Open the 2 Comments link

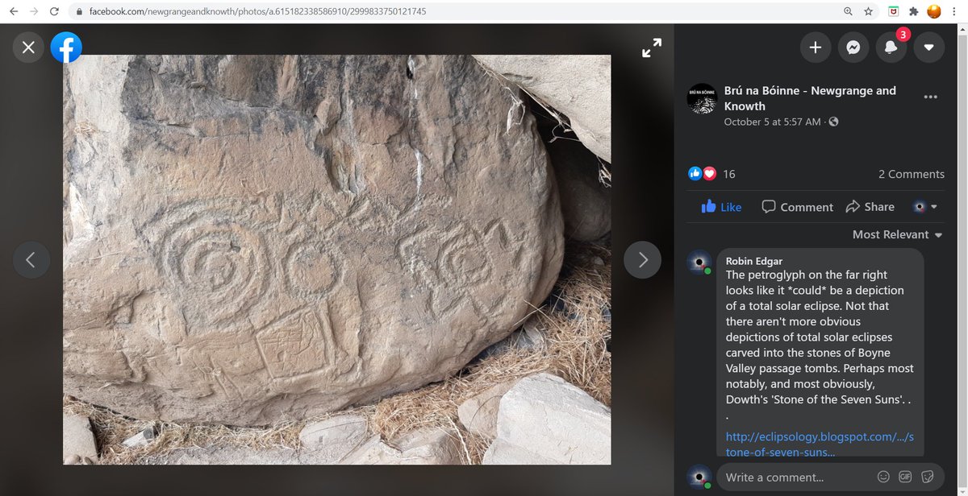click(x=911, y=174)
